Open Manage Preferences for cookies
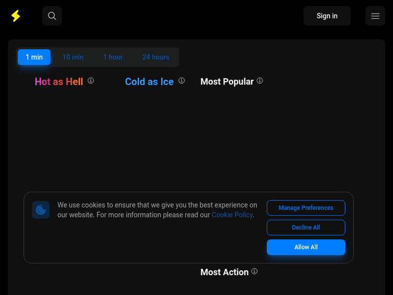The width and height of the screenshot is (393, 295). tap(306, 208)
